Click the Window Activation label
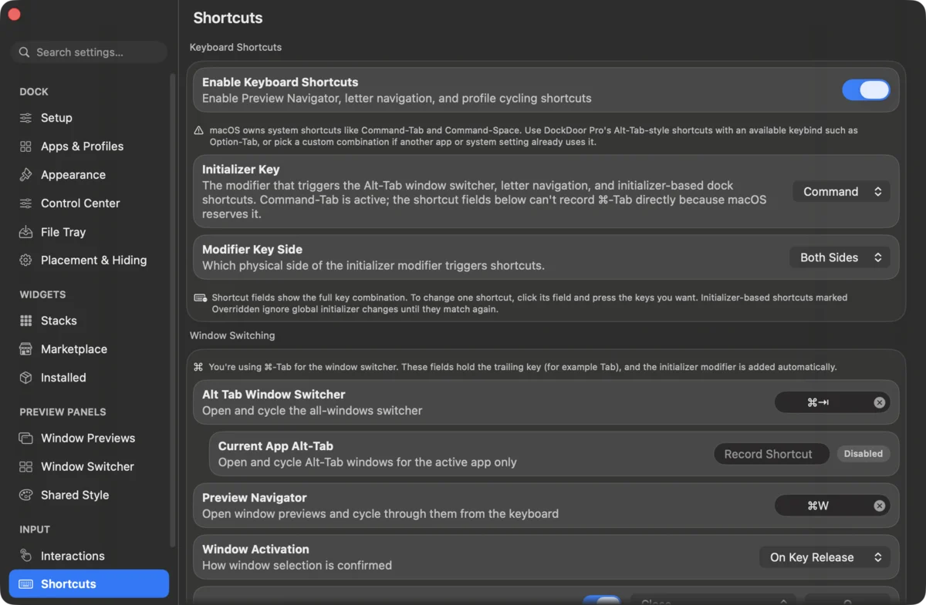This screenshot has width=926, height=605. [255, 550]
